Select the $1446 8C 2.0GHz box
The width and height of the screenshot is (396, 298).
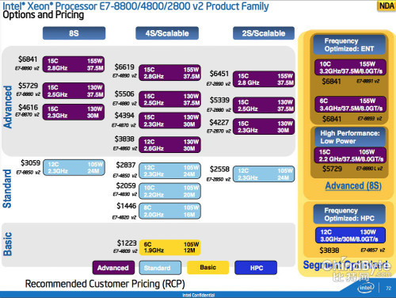[x=169, y=211]
